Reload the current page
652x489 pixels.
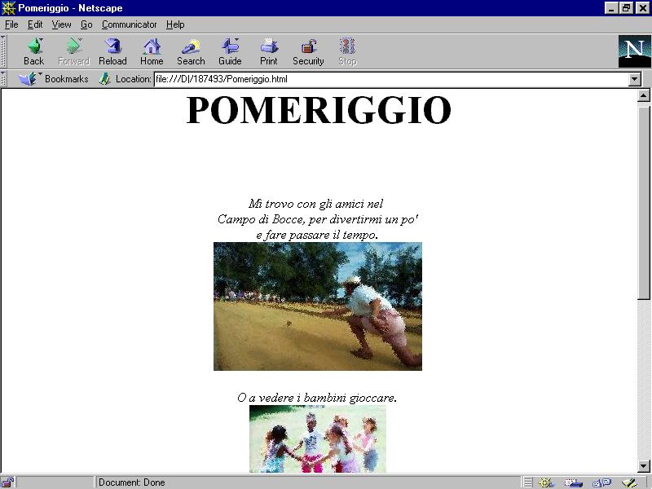point(112,51)
